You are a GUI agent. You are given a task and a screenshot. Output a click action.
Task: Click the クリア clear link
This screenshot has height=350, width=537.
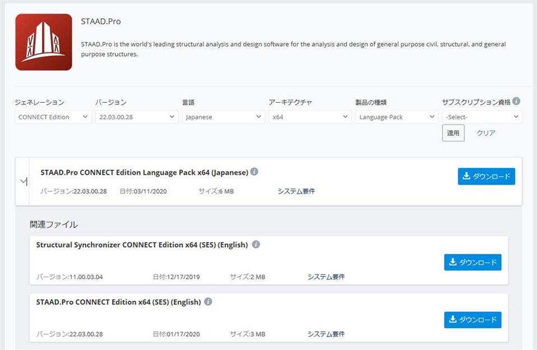tap(486, 133)
